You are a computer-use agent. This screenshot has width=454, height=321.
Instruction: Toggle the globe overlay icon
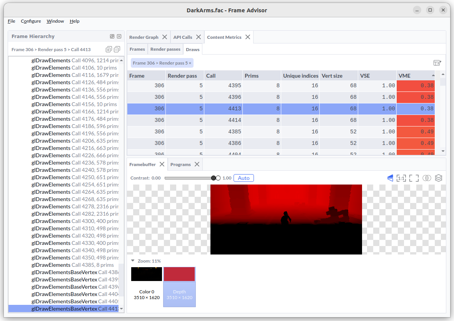427,178
